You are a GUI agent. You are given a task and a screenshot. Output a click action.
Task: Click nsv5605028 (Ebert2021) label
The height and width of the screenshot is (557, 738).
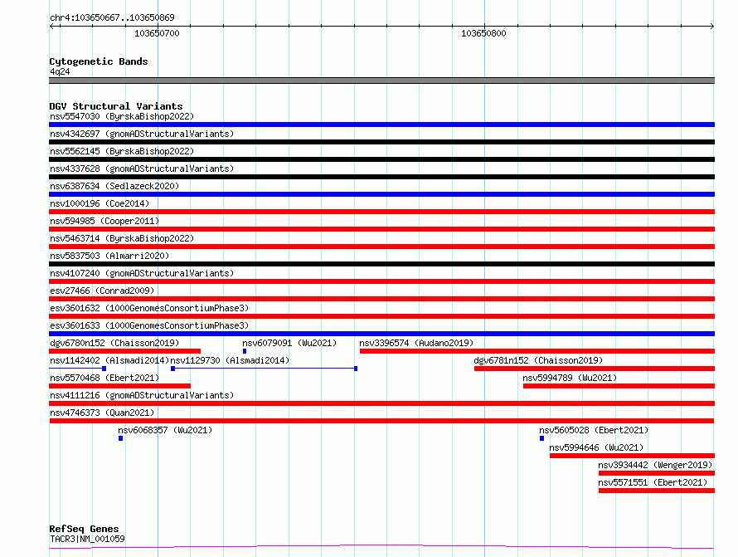pos(594,430)
